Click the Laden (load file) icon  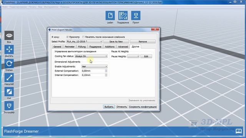(x=110, y=15)
